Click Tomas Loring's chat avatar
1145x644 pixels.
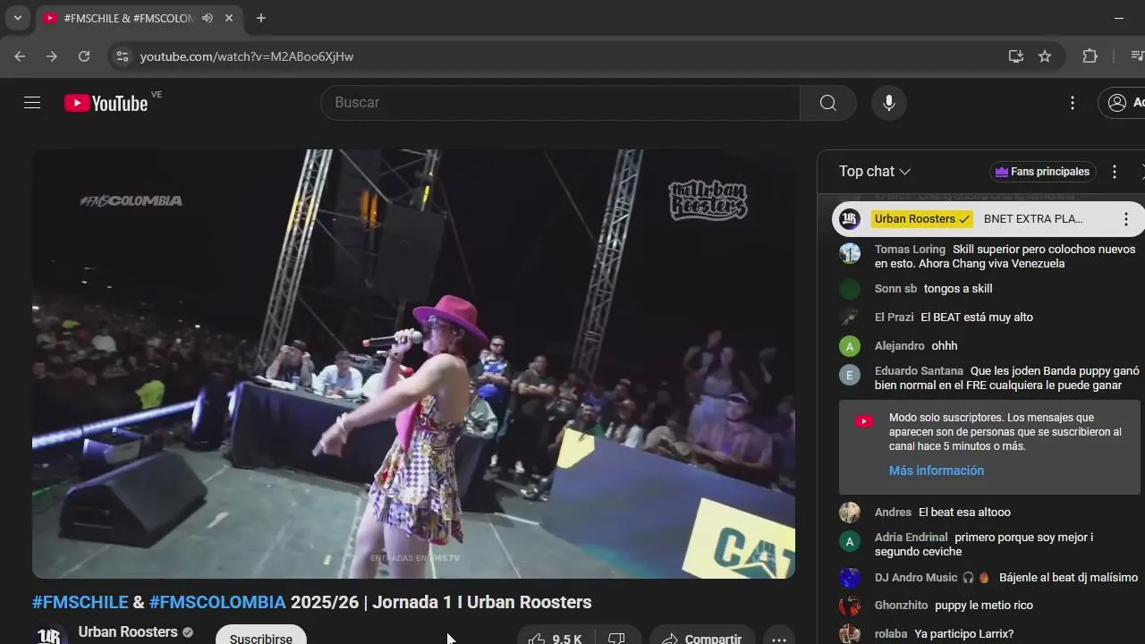(850, 253)
